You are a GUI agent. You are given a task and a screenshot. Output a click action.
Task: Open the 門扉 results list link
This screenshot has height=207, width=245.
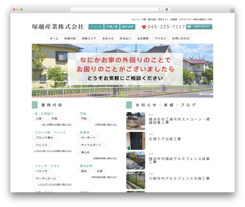(106, 124)
